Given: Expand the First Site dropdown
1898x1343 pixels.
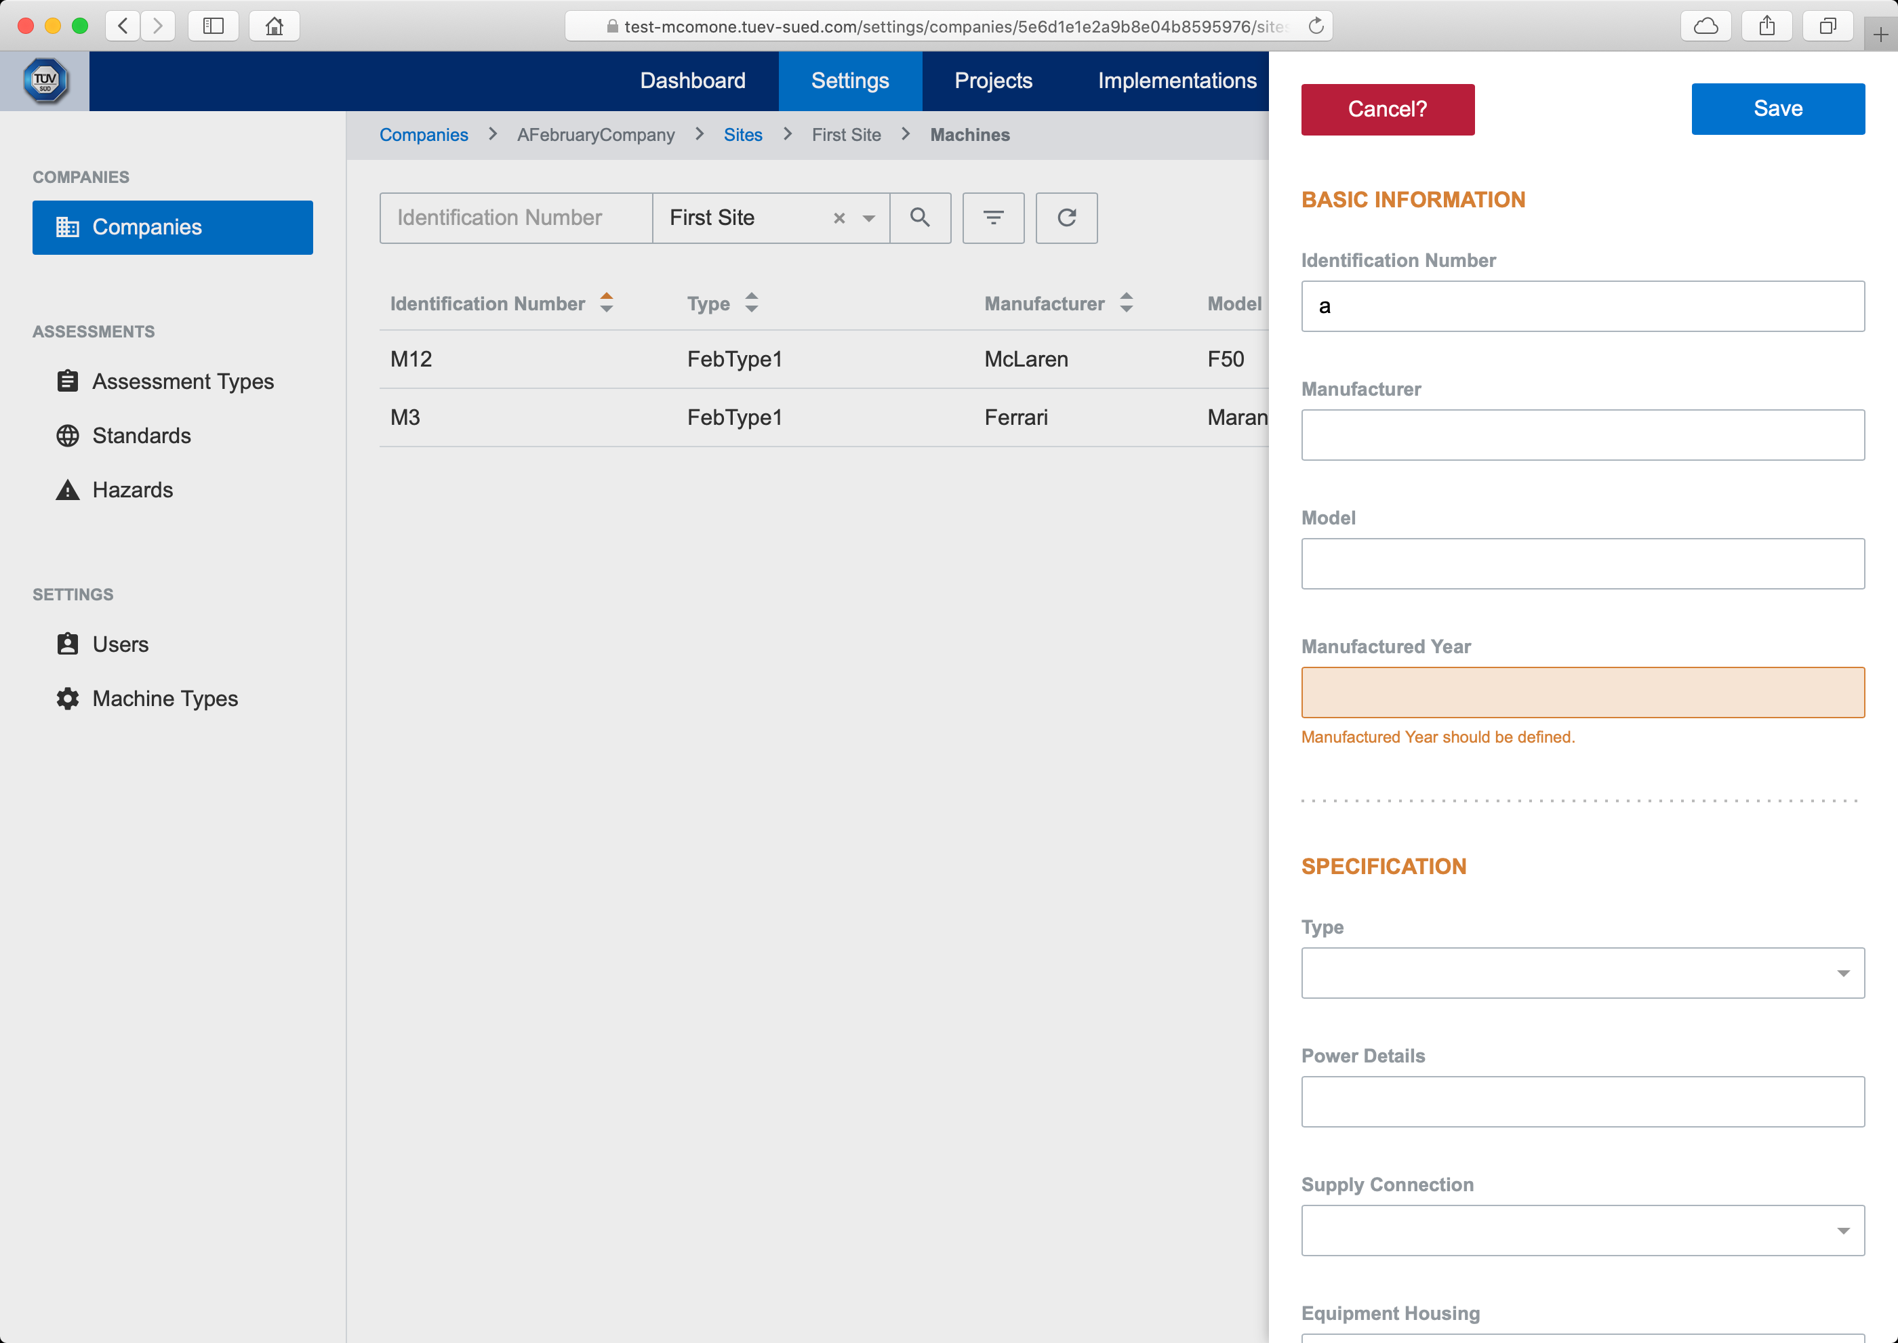Looking at the screenshot, I should coord(869,218).
